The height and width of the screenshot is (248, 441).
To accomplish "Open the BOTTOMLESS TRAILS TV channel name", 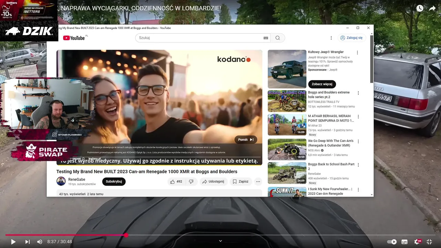I will tap(324, 102).
